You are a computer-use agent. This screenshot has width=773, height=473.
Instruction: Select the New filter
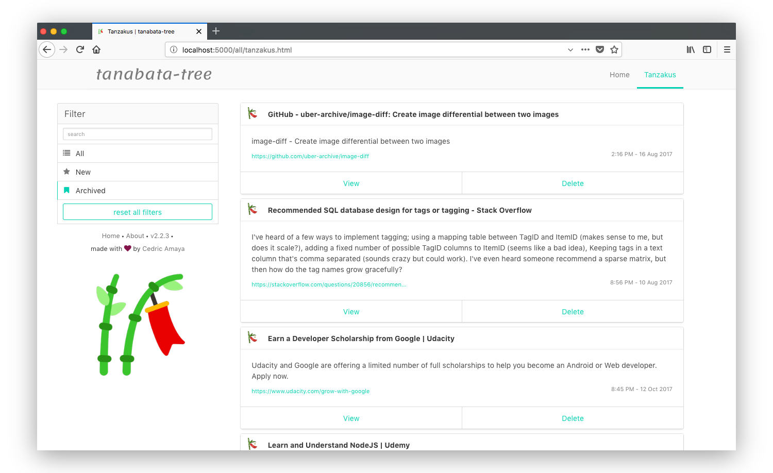click(x=138, y=172)
